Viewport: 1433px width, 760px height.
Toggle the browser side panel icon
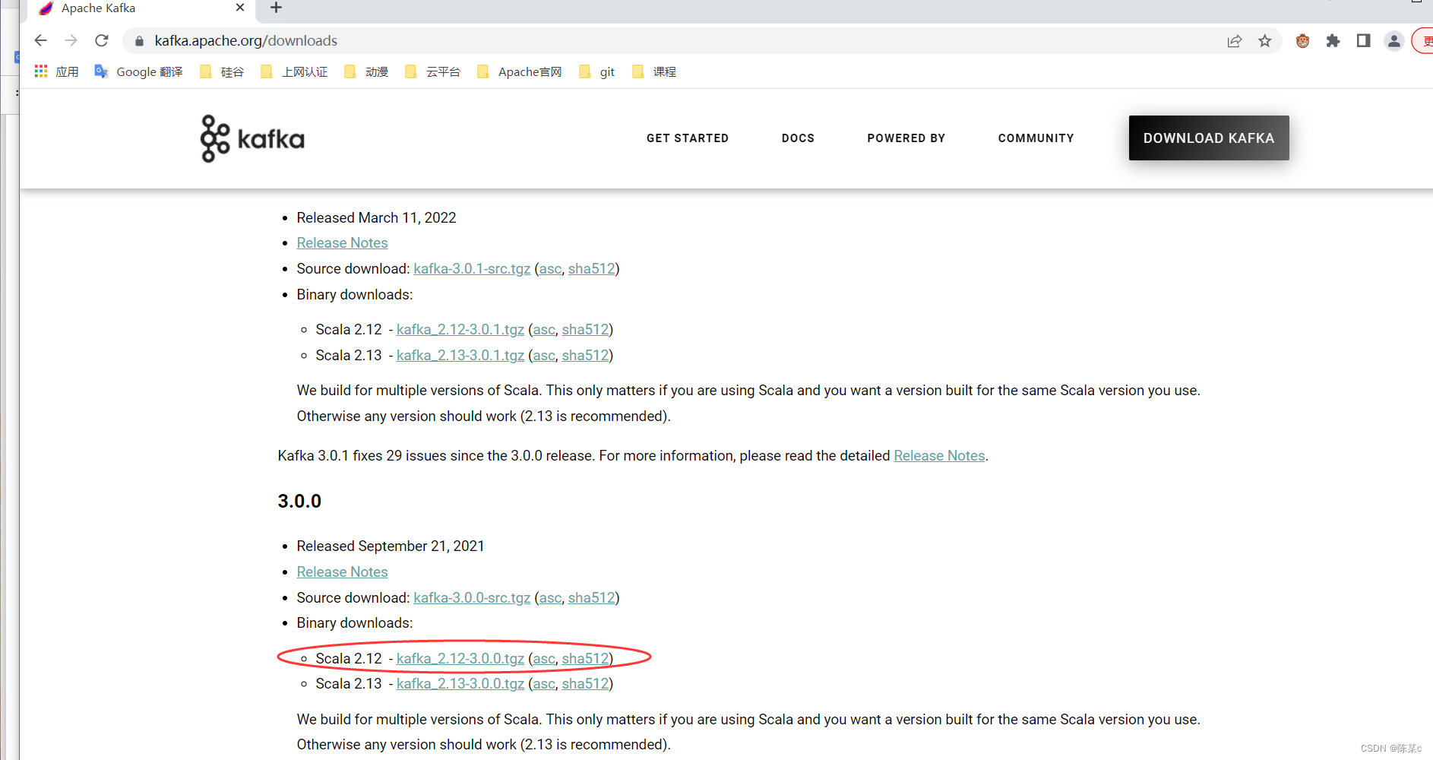[x=1364, y=41]
